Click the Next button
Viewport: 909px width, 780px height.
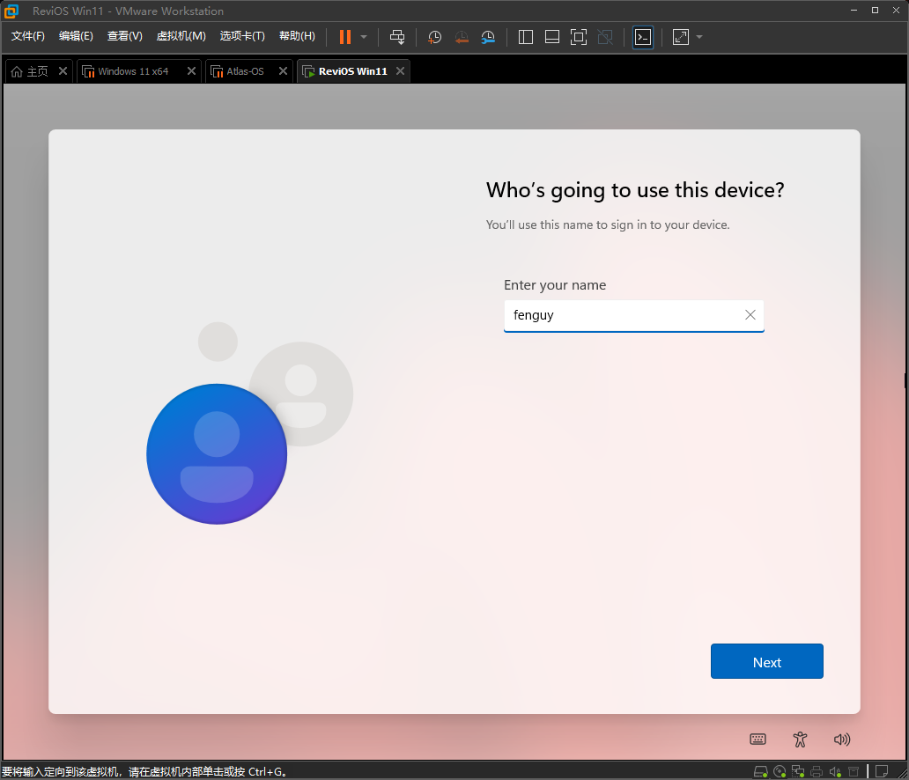tap(766, 661)
